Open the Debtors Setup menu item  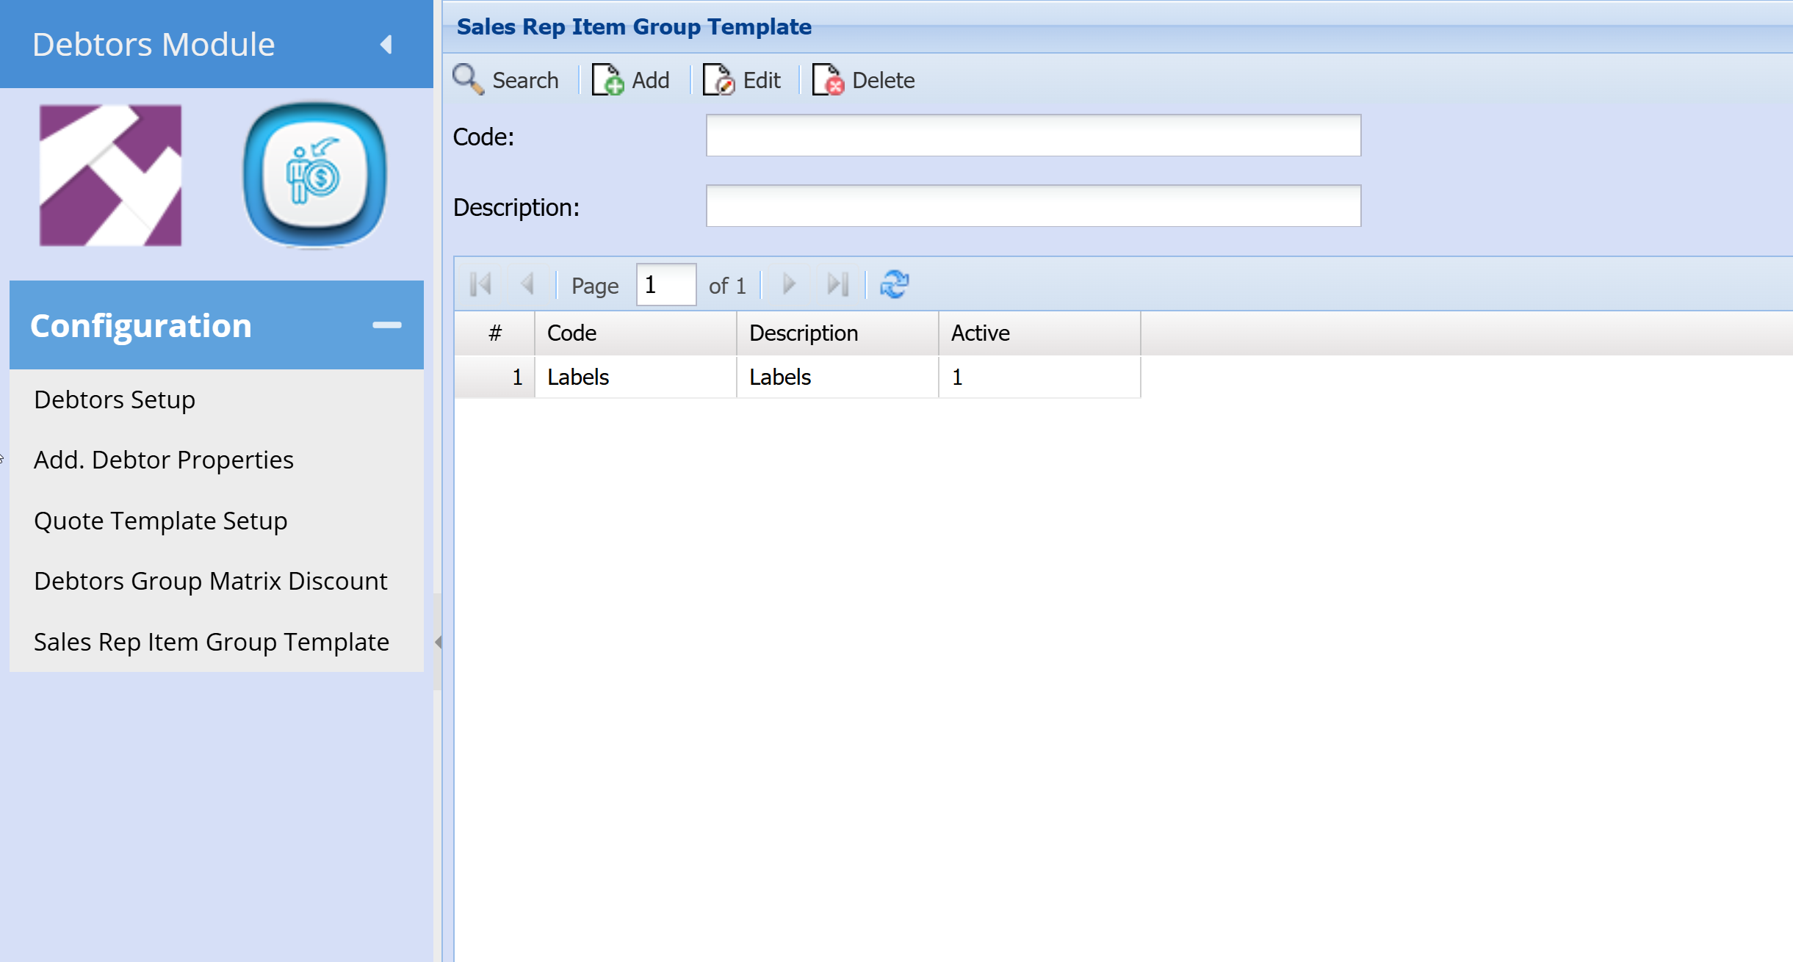[x=115, y=399]
